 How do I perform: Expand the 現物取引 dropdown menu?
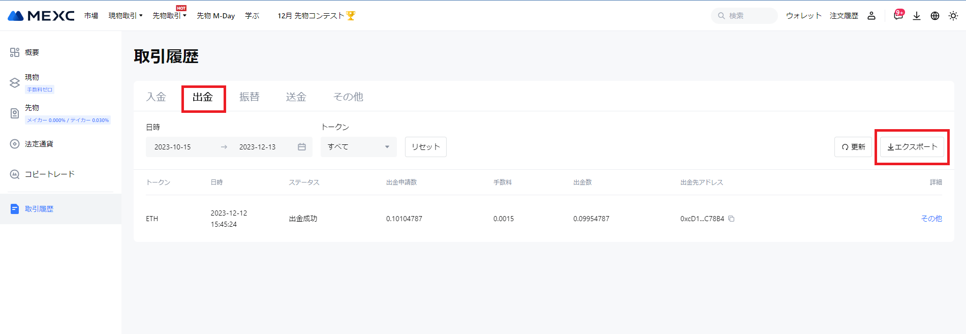pyautogui.click(x=126, y=16)
